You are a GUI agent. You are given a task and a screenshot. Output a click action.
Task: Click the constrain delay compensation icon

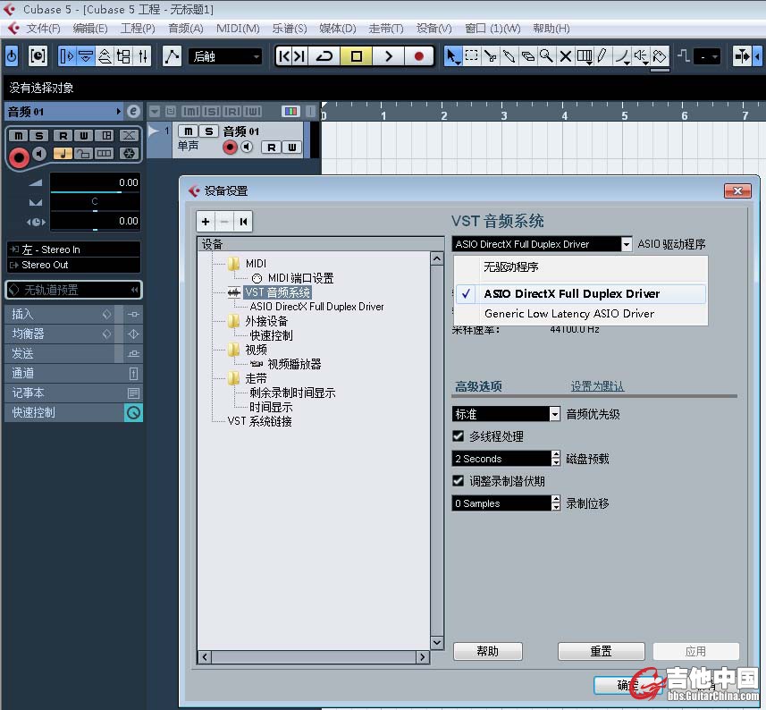coord(38,56)
